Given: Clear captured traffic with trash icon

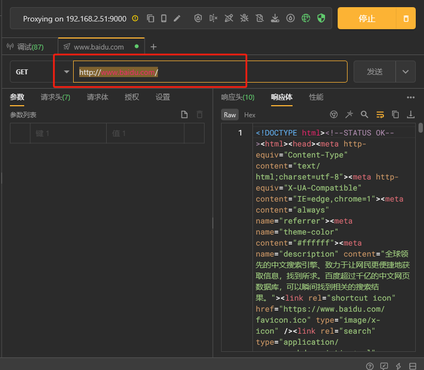Looking at the screenshot, I should [406, 18].
